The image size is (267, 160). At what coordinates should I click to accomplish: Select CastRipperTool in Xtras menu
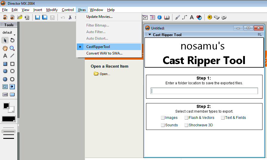point(109,47)
